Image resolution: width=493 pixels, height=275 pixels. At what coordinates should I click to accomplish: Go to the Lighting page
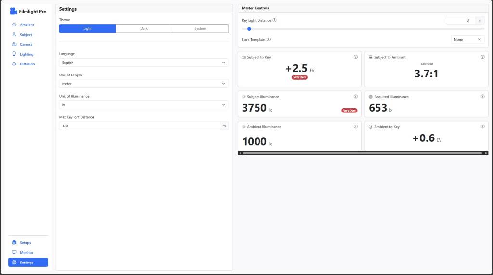point(26,54)
